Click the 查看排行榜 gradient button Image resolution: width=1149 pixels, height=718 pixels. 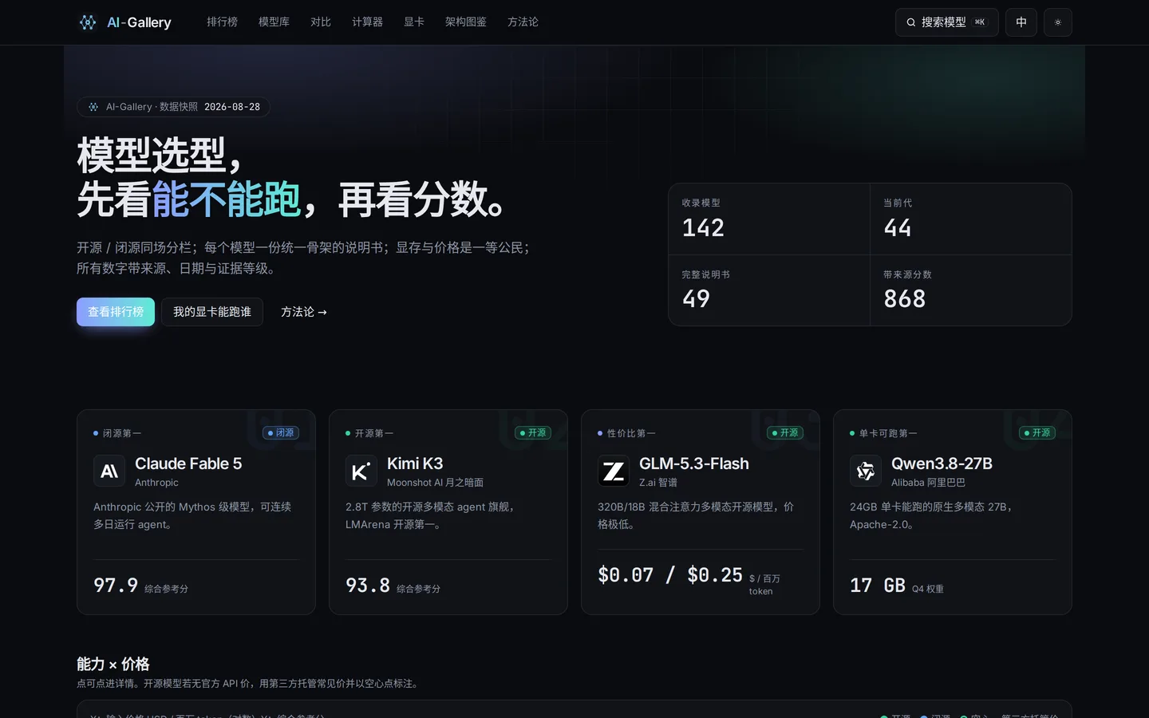(116, 312)
